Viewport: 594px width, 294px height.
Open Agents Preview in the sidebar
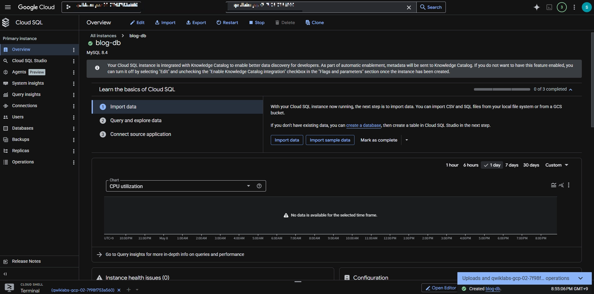point(28,72)
